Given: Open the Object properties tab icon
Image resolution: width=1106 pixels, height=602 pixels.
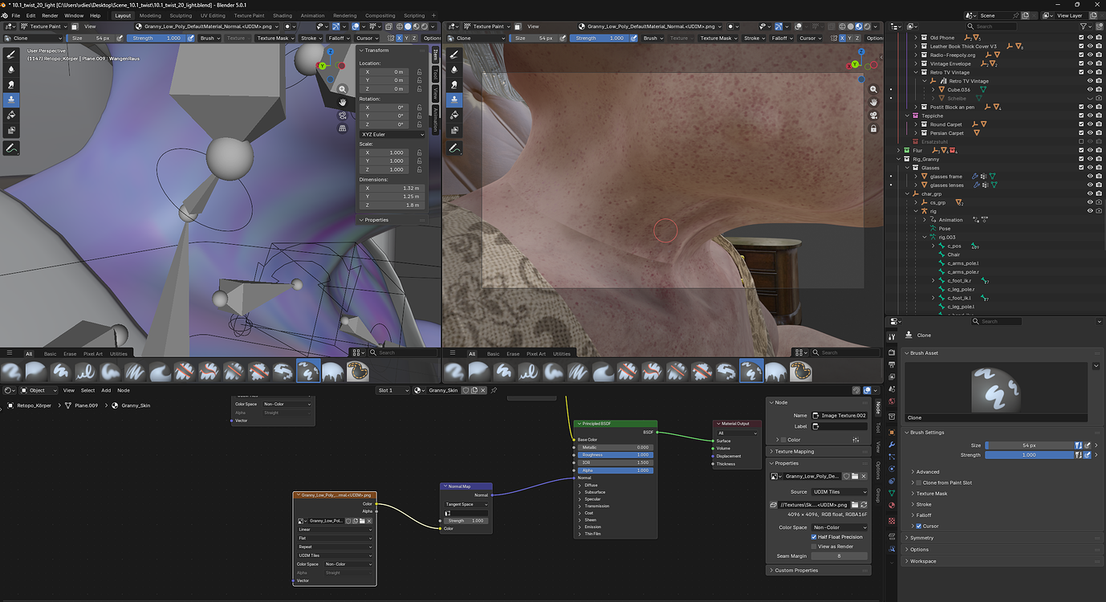Looking at the screenshot, I should coord(892,433).
